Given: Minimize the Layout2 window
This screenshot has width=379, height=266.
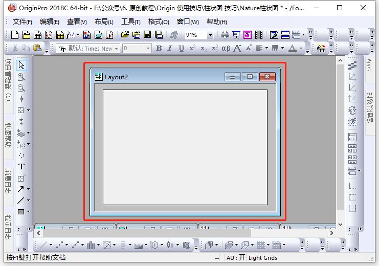Looking at the screenshot, I should pyautogui.click(x=233, y=77).
